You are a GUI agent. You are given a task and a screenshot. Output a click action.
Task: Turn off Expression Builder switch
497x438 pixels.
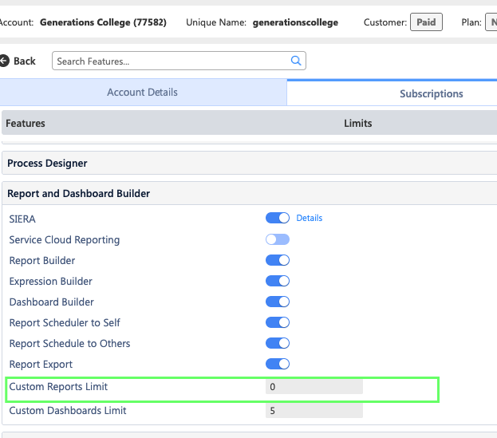pos(278,281)
